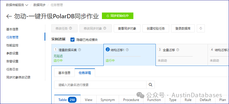Switch to the 基本信息 tab in the detail panel

coord(64,73)
